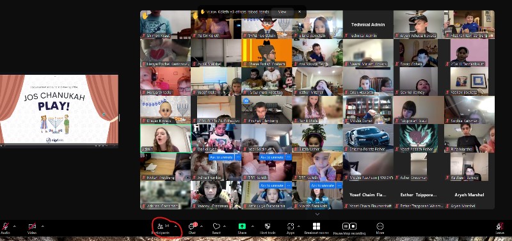Select the pink wall video tile
Image resolution: width=512 pixels, height=241 pixels.
click(469, 53)
